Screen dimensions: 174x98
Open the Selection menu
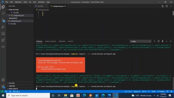point(18,2)
